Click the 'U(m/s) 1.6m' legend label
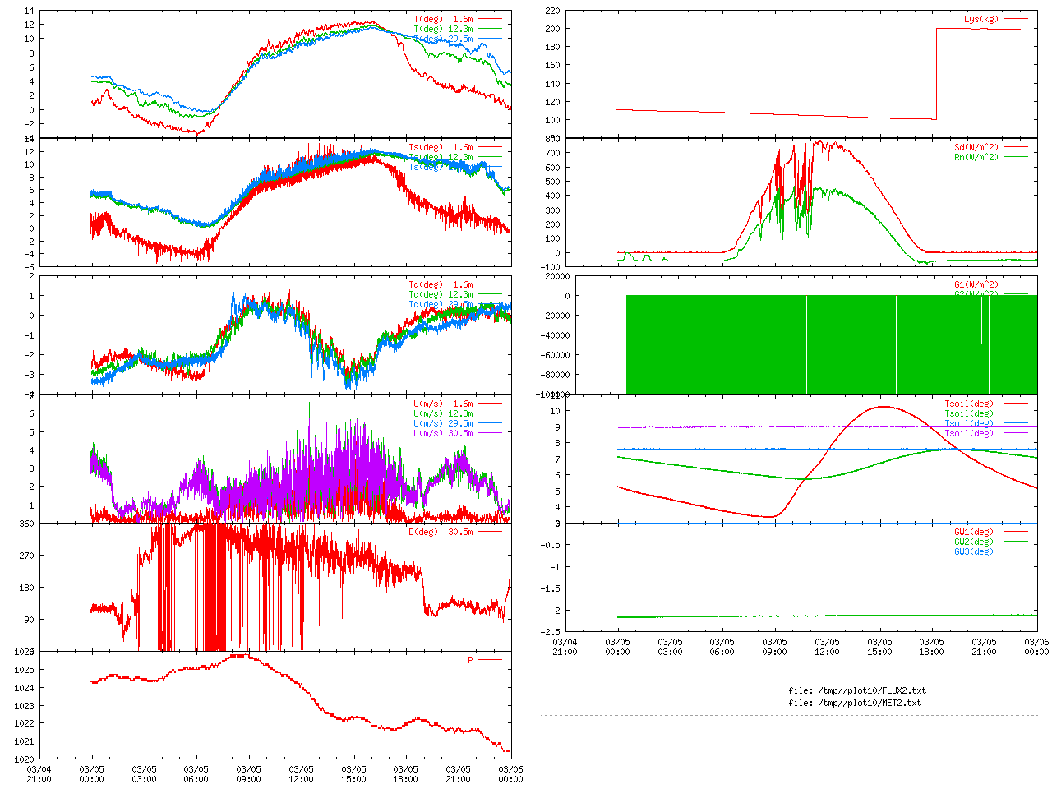The image size is (1052, 789). pos(444,404)
